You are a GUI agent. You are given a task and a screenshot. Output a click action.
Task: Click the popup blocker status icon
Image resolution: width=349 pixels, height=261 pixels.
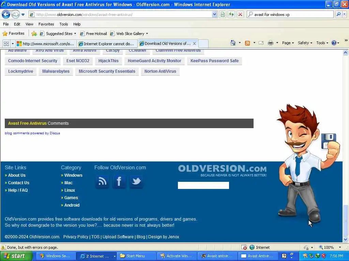(244, 247)
